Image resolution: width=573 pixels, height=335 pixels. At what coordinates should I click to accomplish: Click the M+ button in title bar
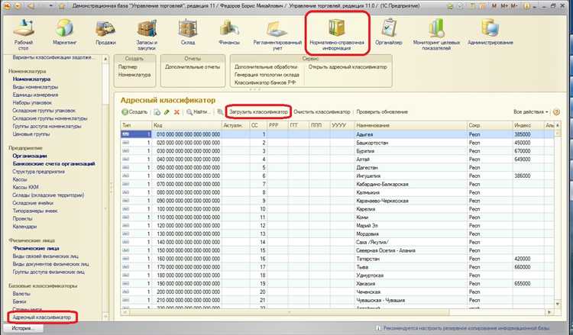click(x=504, y=6)
